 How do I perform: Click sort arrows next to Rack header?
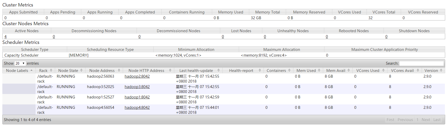(x=51, y=70)
